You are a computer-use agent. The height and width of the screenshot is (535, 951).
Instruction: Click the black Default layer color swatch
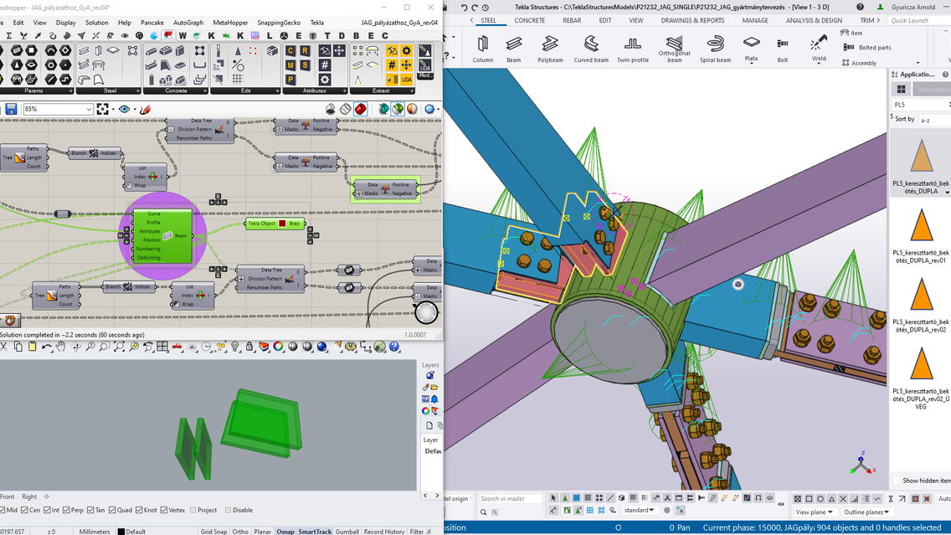(121, 532)
